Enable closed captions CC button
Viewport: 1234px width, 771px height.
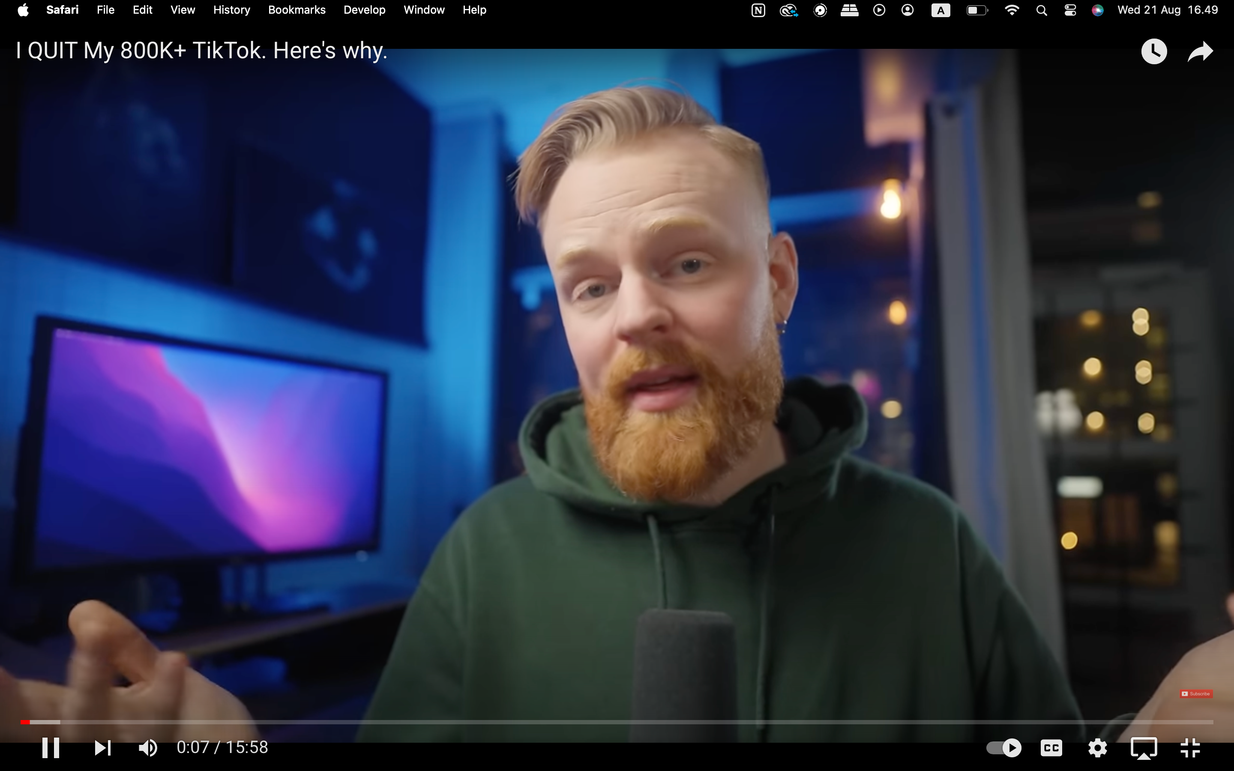coord(1052,747)
